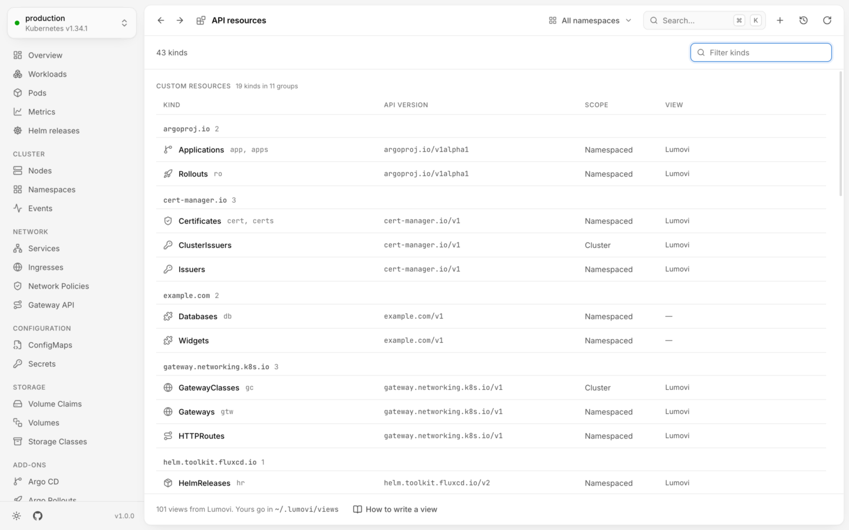Open the production cluster switcher
This screenshot has height=530, width=849.
coord(72,23)
